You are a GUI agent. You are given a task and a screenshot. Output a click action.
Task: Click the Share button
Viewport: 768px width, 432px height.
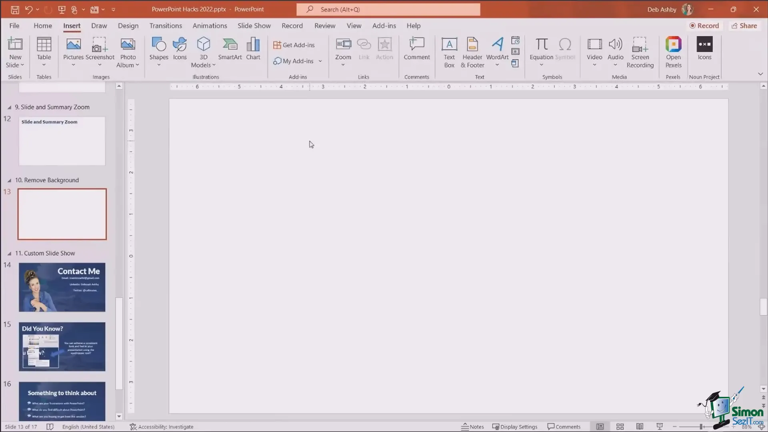point(744,26)
